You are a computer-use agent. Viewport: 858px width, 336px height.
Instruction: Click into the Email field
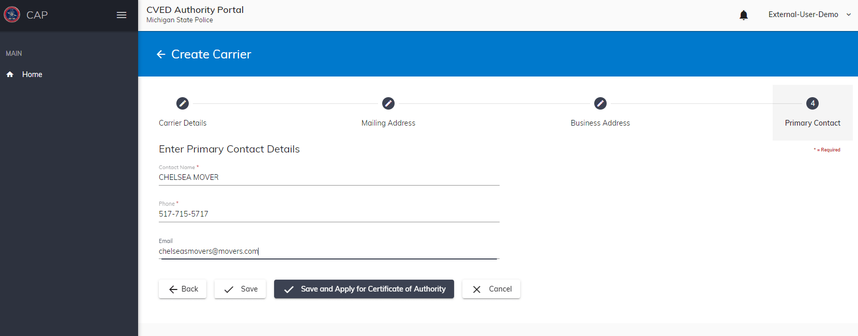point(329,251)
